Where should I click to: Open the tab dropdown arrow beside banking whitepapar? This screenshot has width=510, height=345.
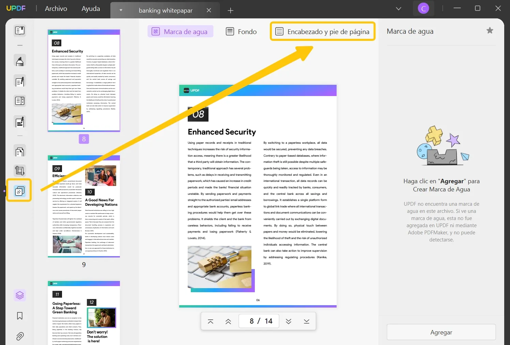point(121,10)
